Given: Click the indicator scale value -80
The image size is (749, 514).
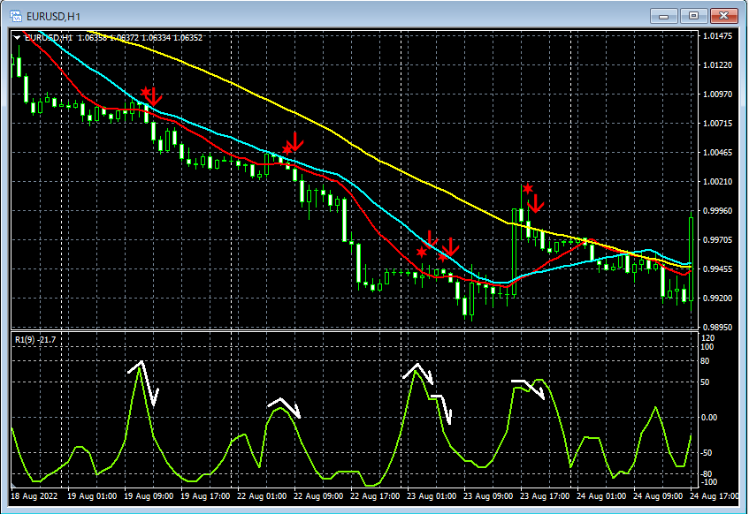Looking at the screenshot, I should 707,474.
